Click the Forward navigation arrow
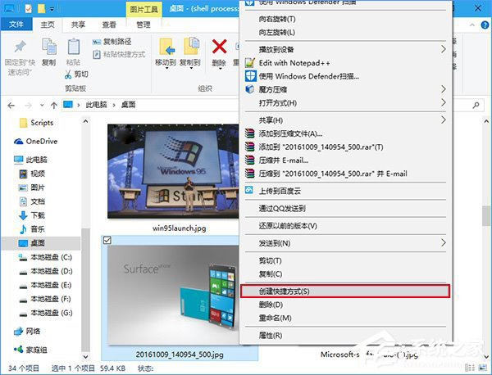Viewport: 492px width, 375px height. pyautogui.click(x=28, y=106)
